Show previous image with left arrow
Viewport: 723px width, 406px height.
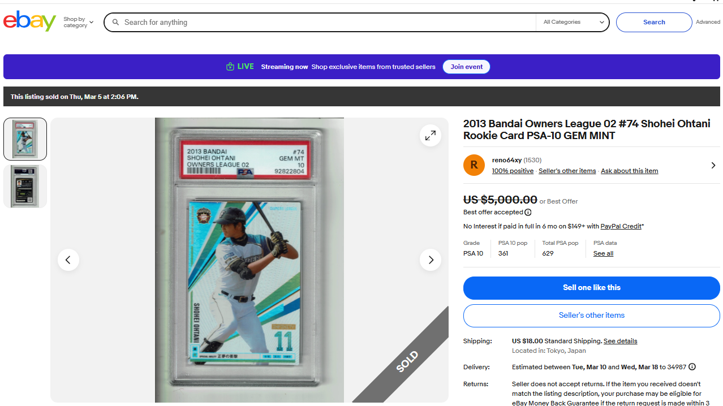[x=68, y=260]
